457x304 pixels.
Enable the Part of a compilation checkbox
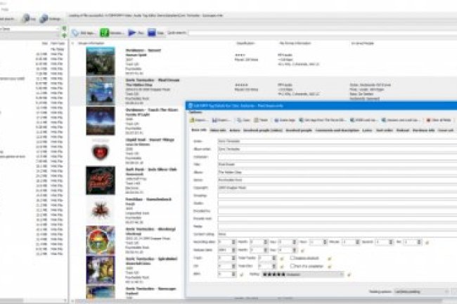coord(291,266)
